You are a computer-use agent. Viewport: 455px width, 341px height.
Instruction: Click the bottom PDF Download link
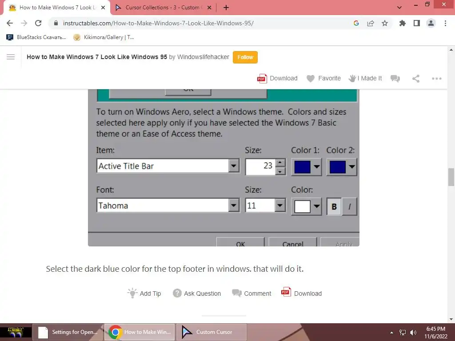pos(301,293)
